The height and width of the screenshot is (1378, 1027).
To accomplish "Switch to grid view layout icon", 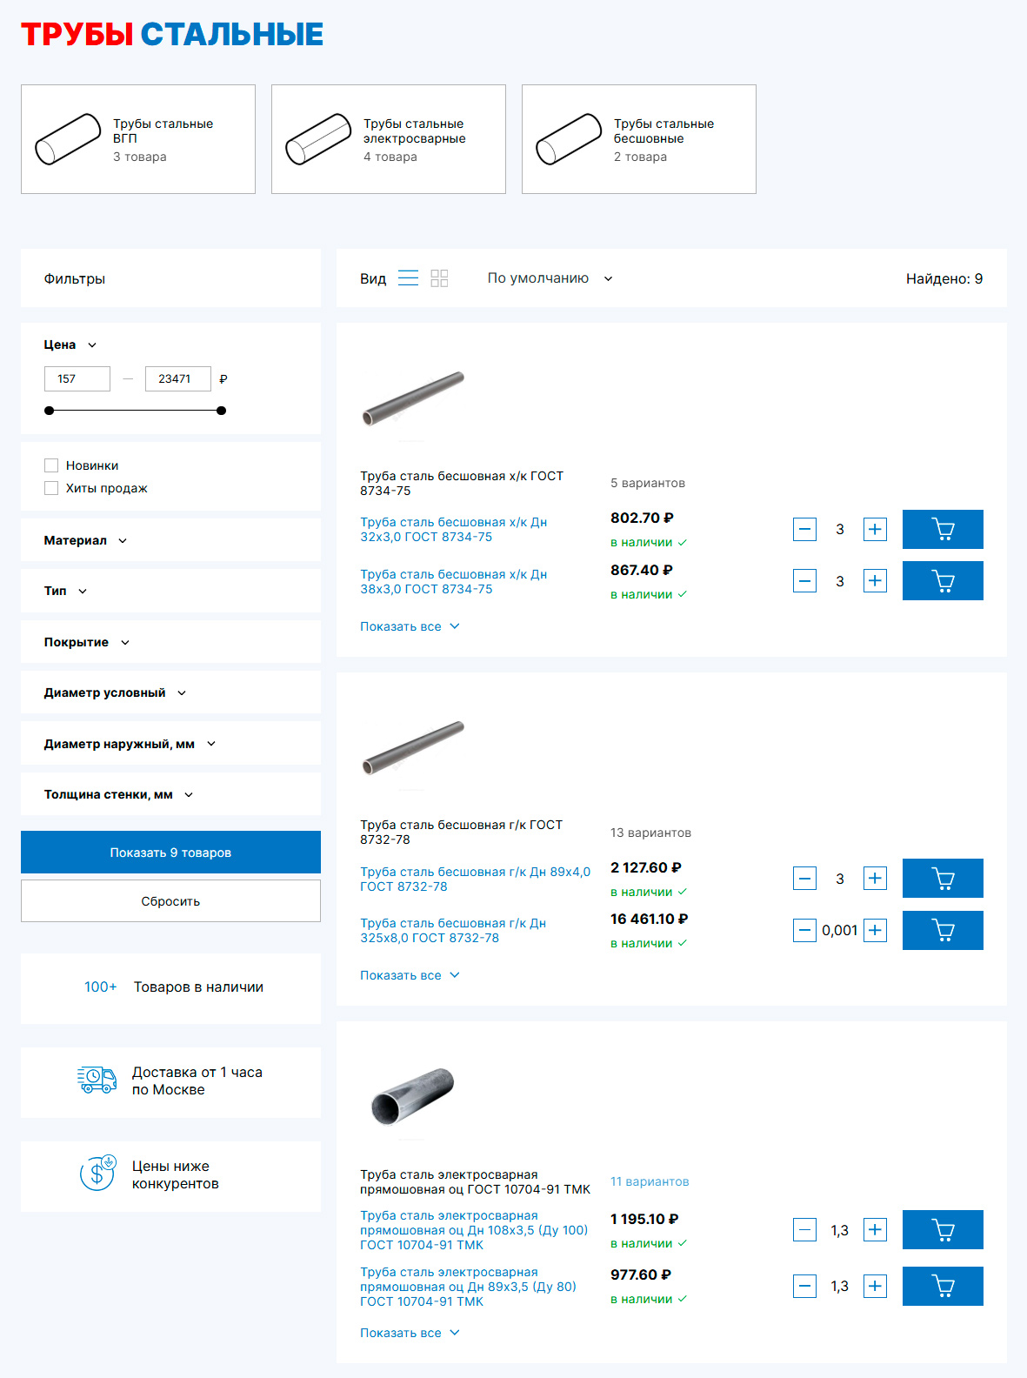I will (439, 278).
